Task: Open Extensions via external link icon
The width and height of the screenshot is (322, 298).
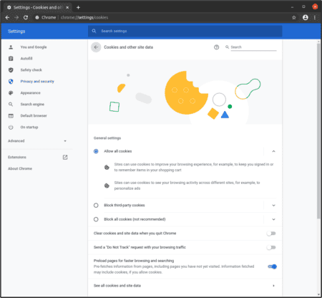Action: coord(65,157)
